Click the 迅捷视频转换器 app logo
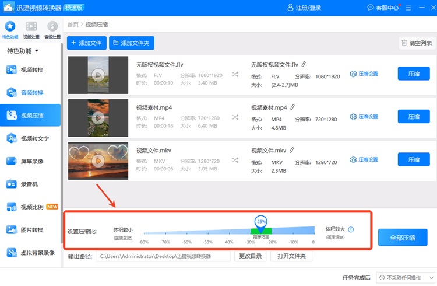This screenshot has height=286, width=437. tap(8, 7)
